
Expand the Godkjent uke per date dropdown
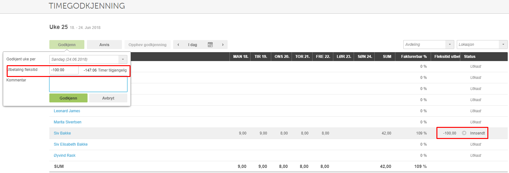click(x=123, y=59)
